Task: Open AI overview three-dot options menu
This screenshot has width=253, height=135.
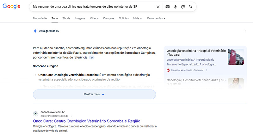Action: coord(245,31)
